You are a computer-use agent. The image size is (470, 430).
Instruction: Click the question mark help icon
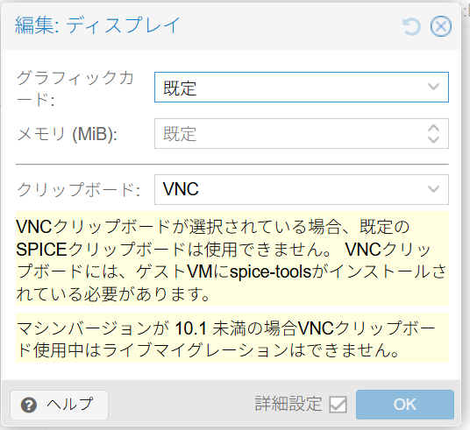coord(29,405)
